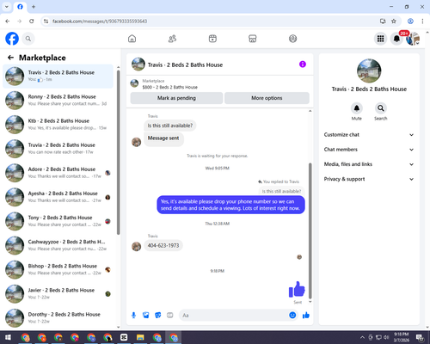430x344 pixels.
Task: Expand the Privacy & support section
Action: point(369,179)
